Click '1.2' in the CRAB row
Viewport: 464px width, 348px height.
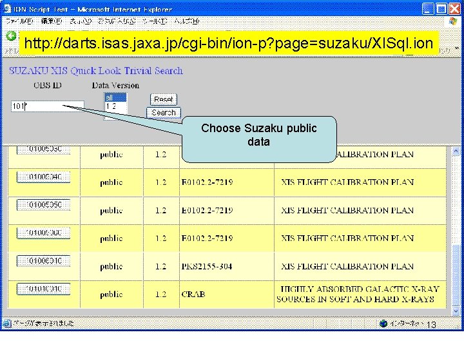(161, 294)
